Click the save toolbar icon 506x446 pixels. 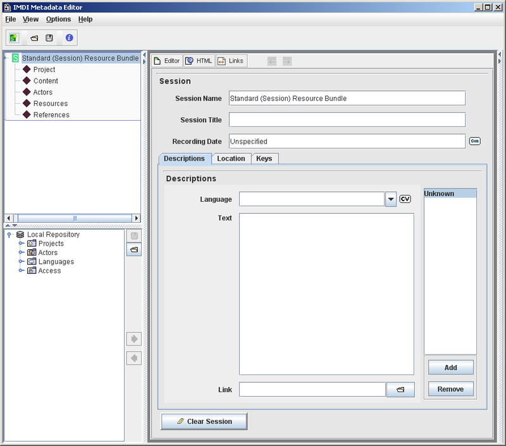pyautogui.click(x=49, y=38)
